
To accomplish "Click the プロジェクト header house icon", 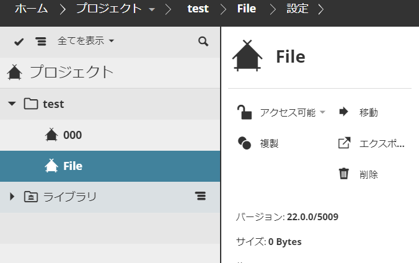I will click(x=15, y=72).
